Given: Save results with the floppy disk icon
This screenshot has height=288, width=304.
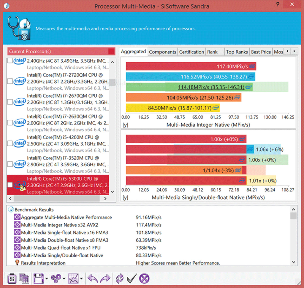Looking at the screenshot, I should 38,279.
